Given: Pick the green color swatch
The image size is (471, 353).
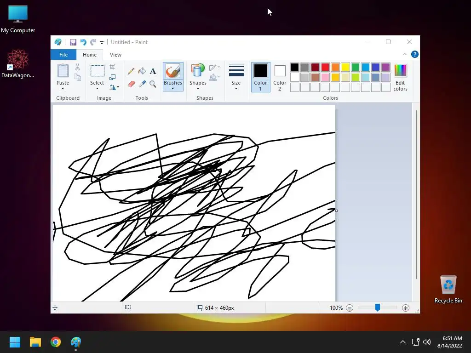Looking at the screenshot, I should pyautogui.click(x=356, y=67).
